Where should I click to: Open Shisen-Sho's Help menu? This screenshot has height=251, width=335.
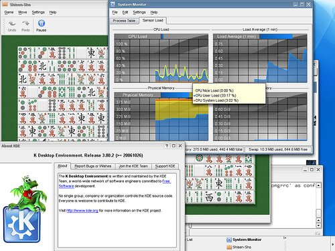(53, 12)
